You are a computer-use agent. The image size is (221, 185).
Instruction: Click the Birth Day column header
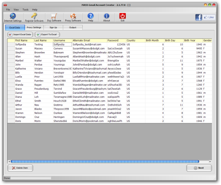[174, 41]
